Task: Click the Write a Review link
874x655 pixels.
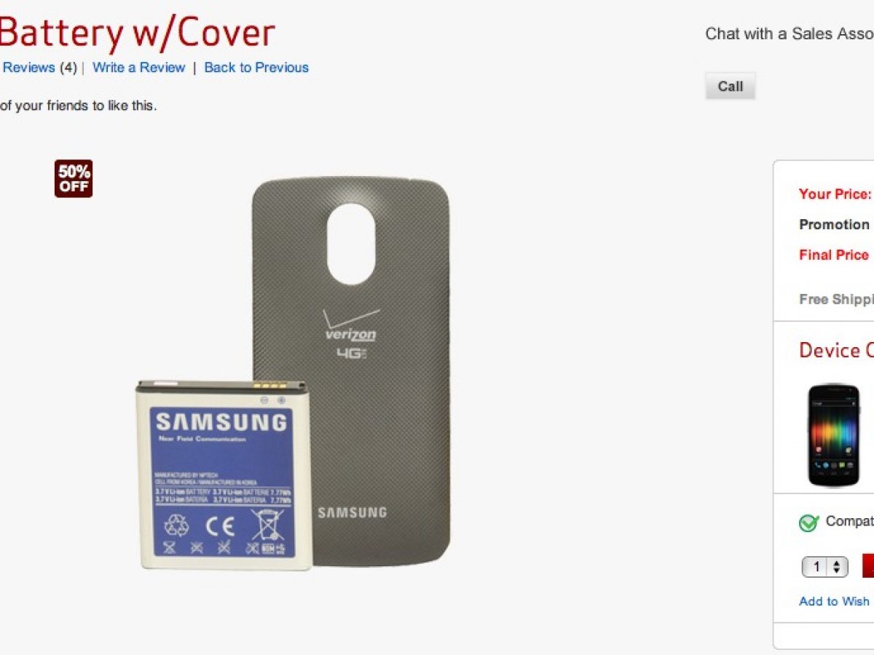Action: pyautogui.click(x=139, y=68)
